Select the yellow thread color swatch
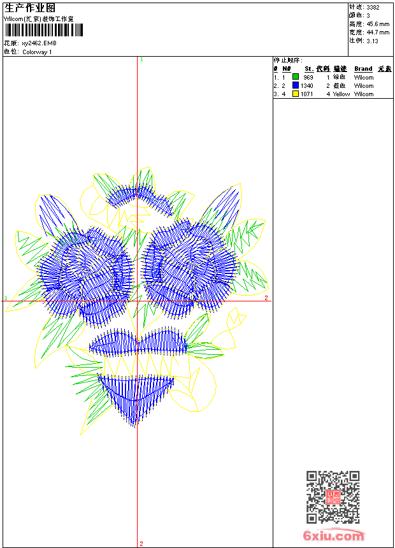This screenshot has width=395, height=548. pyautogui.click(x=296, y=94)
